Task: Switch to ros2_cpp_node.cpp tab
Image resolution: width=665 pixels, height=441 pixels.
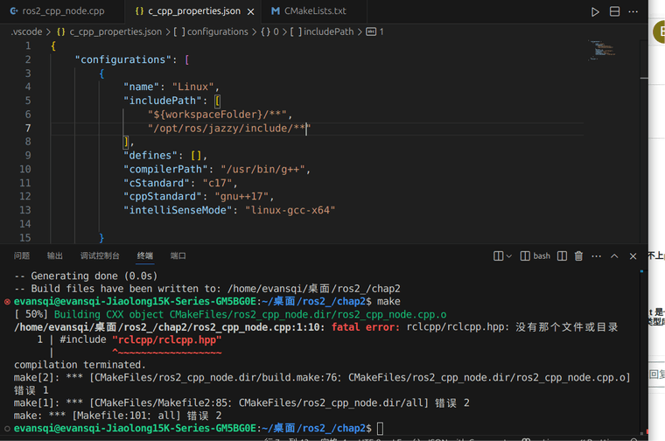Action: point(57,11)
